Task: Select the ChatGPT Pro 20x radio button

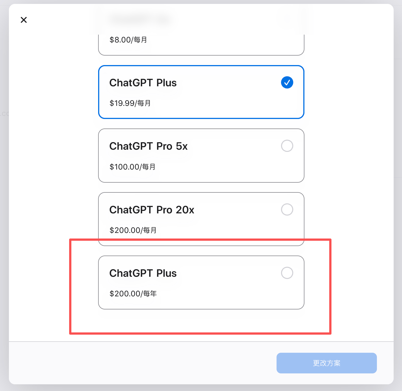Action: [x=287, y=209]
